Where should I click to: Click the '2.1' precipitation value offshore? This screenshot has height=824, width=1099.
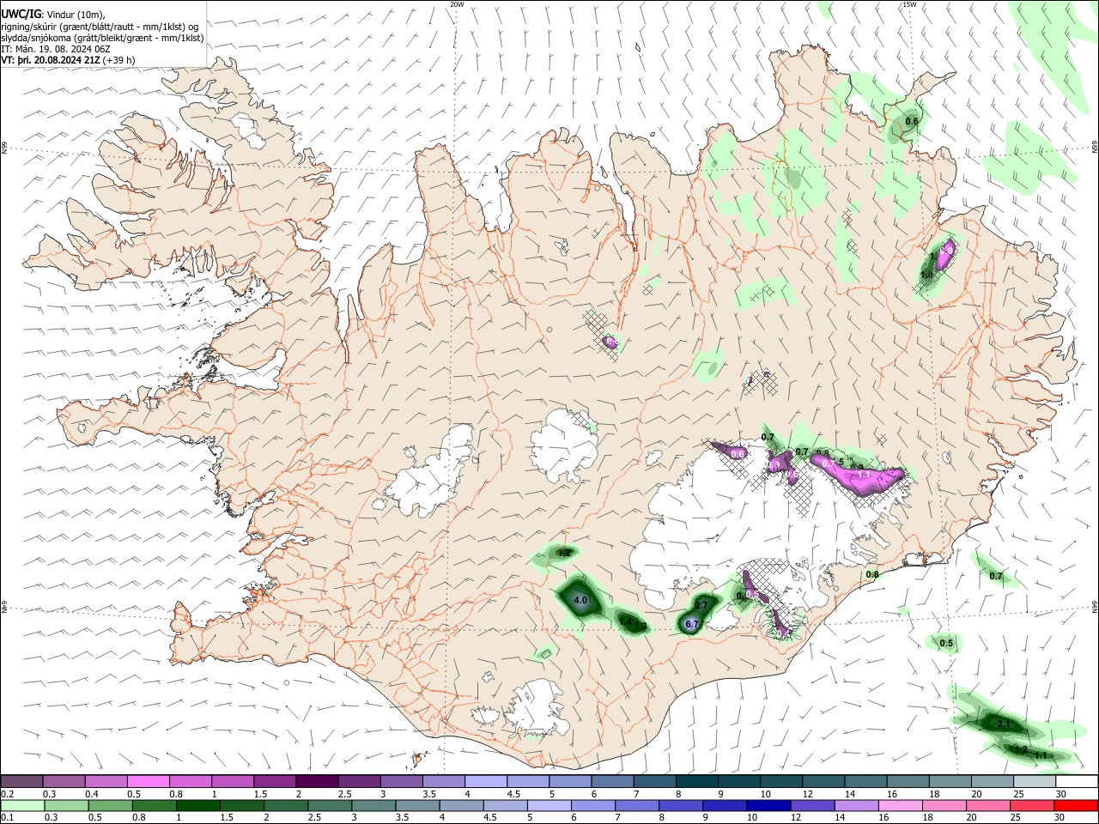click(1004, 724)
